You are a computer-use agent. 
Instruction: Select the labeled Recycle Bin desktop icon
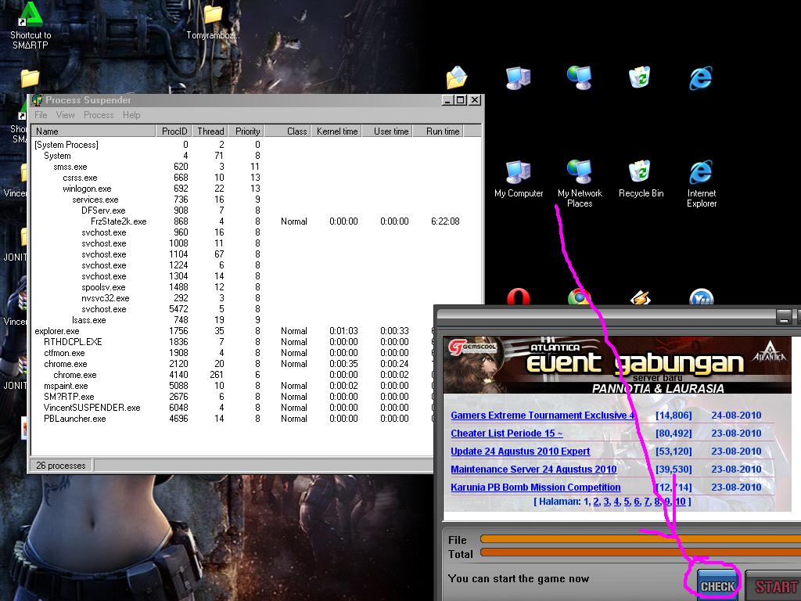(x=641, y=179)
